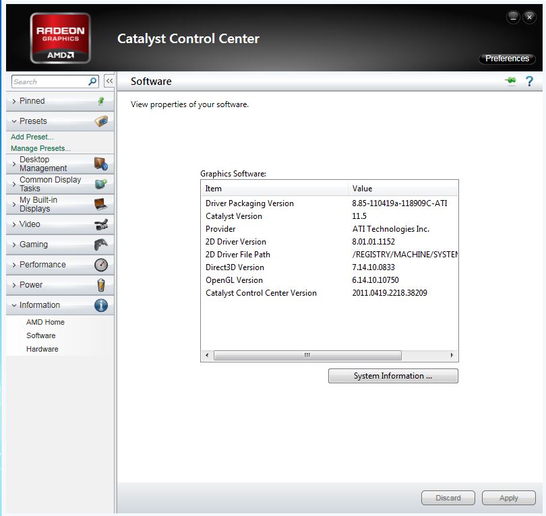Click the value 2011.0419.2218.38209
The image size is (546, 516).
click(390, 293)
